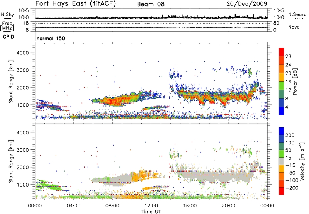This screenshot has height=214, width=309.
Task: Pick the top red power color bar segment
Action: coord(282,52)
